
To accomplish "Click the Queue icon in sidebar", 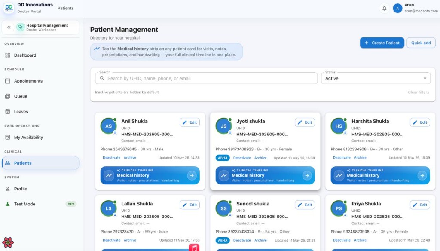I will tap(8, 96).
